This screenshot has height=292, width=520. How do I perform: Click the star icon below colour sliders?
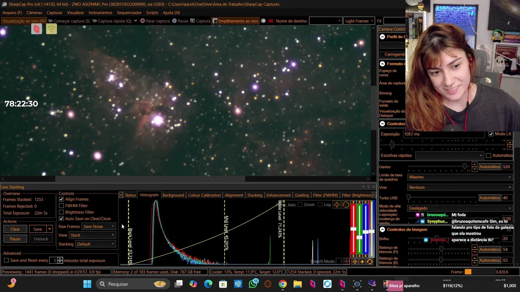pyautogui.click(x=362, y=262)
